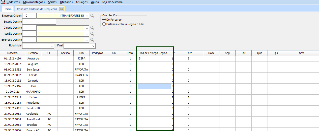Viewport: 319px width, 131px height.
Task: Select mask cell 27.90.2.1053
Action: (13, 114)
